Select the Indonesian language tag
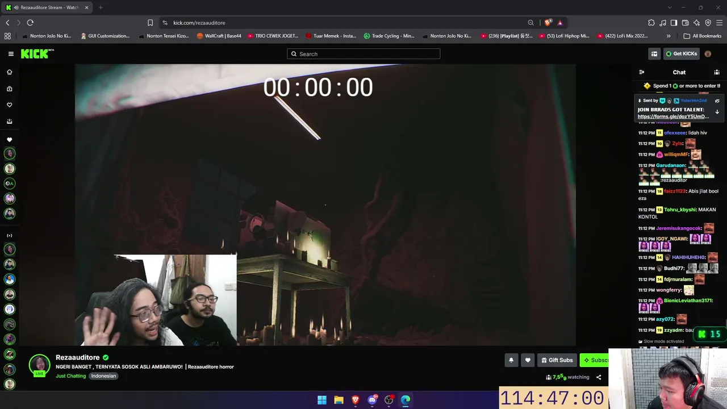Viewport: 727px width, 409px height. (103, 376)
